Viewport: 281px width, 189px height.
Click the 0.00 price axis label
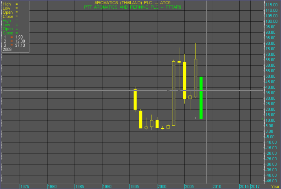point(269,131)
